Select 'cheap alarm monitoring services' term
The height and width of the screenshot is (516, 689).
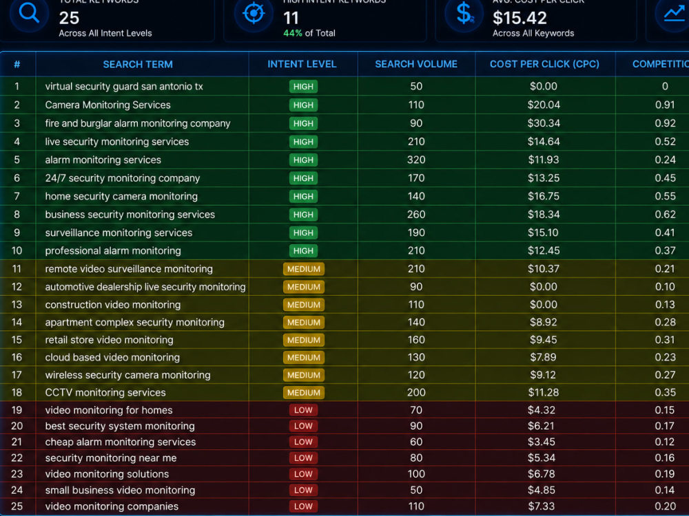121,442
